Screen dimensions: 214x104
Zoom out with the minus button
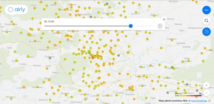coord(207,93)
